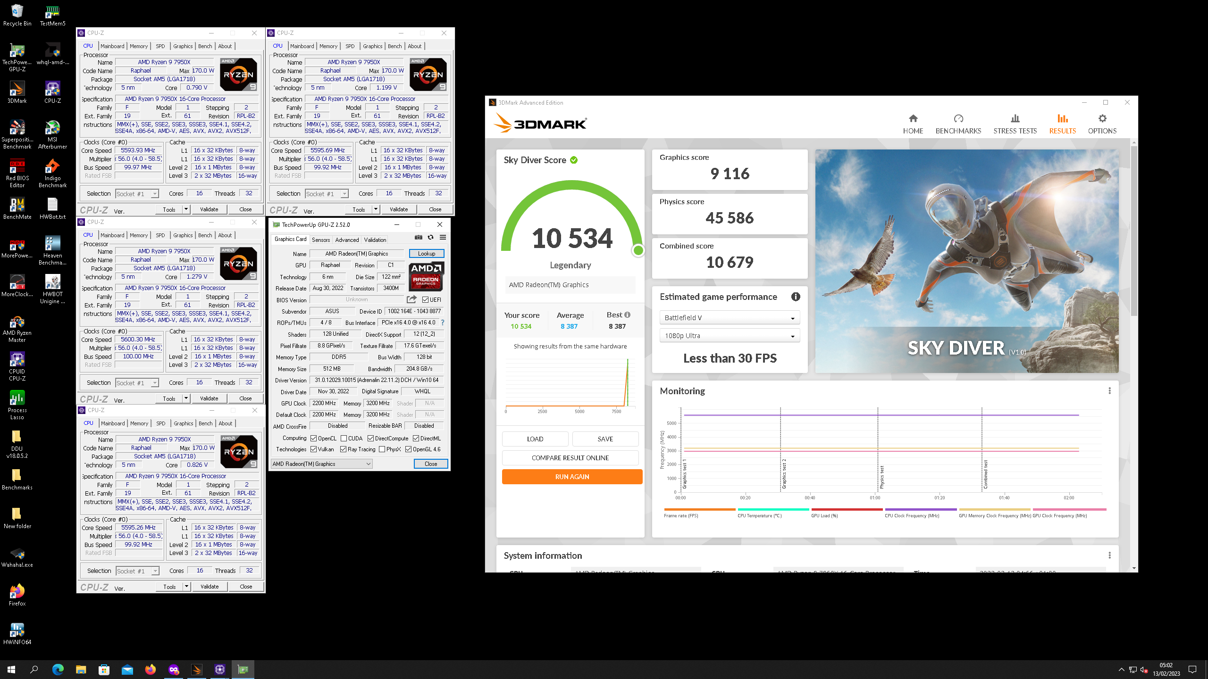Launch Process Lasso desktop icon
This screenshot has width=1208, height=679.
[x=17, y=406]
